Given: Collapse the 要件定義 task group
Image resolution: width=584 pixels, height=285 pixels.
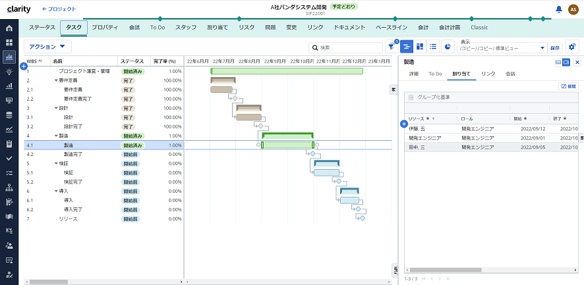Looking at the screenshot, I should [56, 80].
